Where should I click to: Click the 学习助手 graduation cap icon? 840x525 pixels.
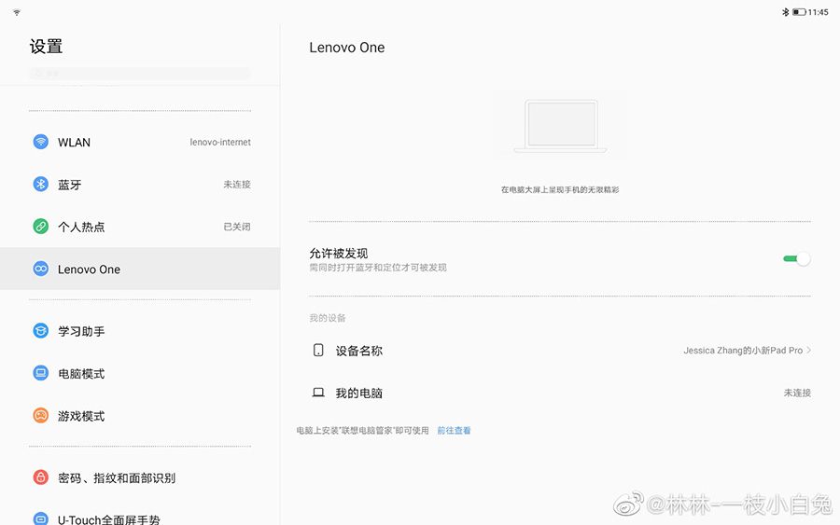[x=41, y=331]
